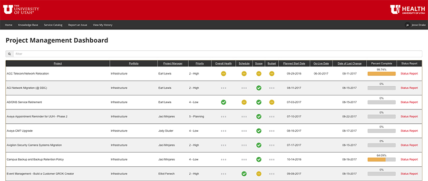Open Status Report for Avaya CM7 Upgrade
Image resolution: width=428 pixels, height=181 pixels.
tap(409, 131)
